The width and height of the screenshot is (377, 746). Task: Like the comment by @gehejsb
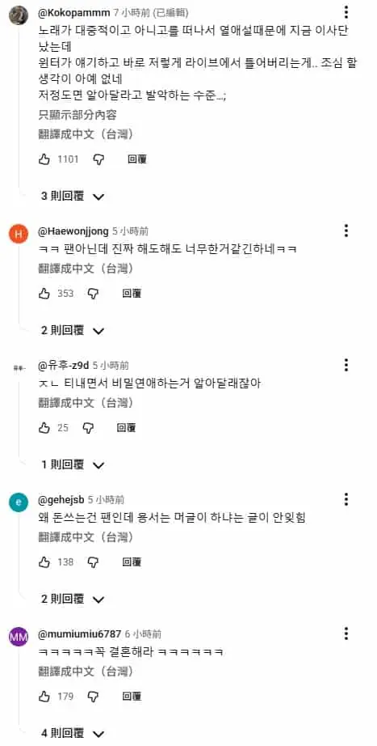(44, 562)
